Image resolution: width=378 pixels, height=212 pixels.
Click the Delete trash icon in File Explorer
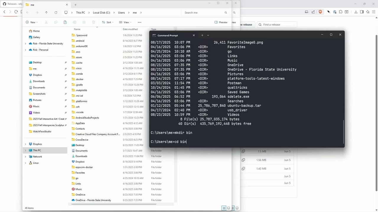(93, 22)
